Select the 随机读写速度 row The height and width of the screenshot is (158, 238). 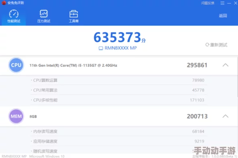119,151
